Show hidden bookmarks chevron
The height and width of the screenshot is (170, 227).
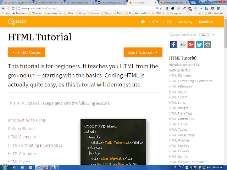tap(200, 13)
